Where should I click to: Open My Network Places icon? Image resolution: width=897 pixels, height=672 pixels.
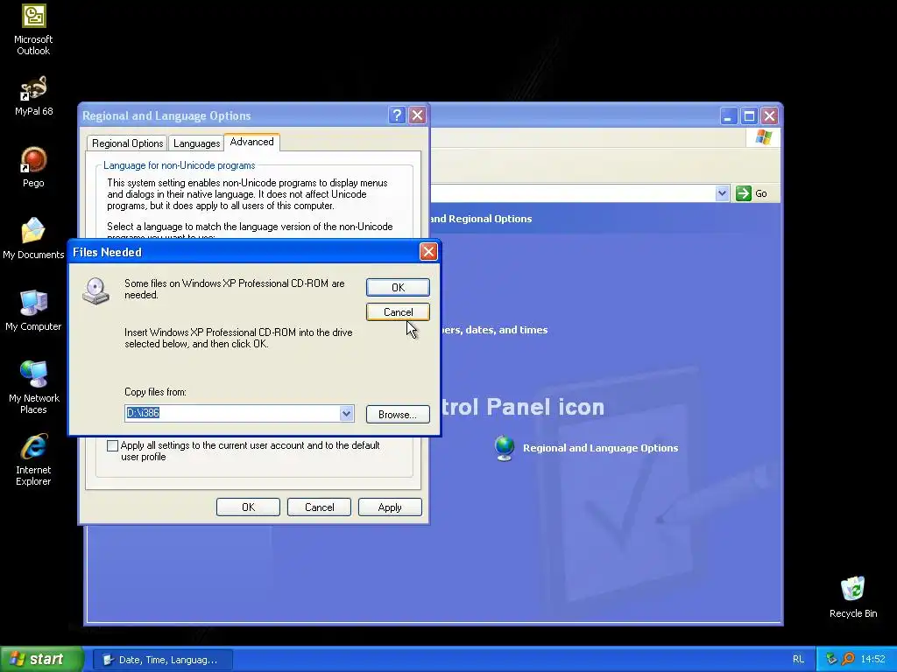(34, 387)
